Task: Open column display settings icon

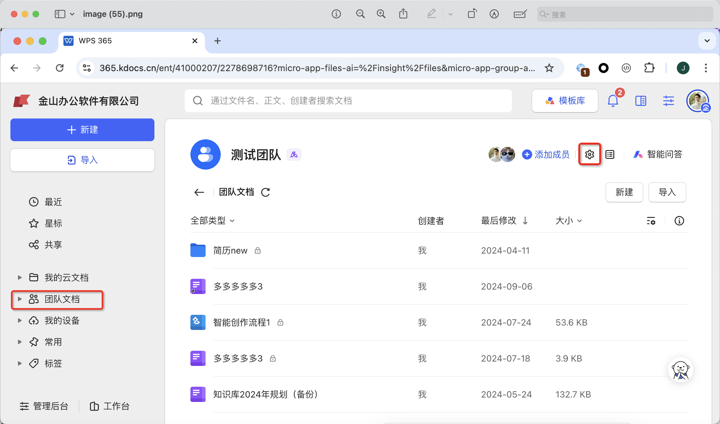Action: click(651, 221)
